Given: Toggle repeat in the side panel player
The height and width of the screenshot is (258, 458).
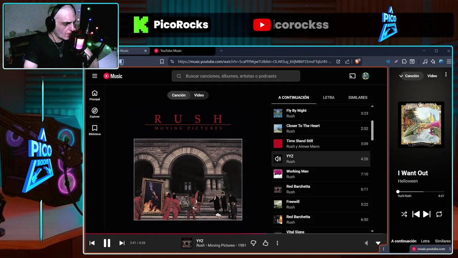Looking at the screenshot, I should [439, 214].
